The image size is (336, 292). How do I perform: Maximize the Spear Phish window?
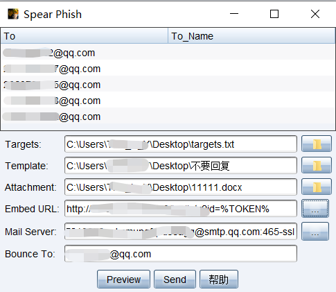click(274, 14)
